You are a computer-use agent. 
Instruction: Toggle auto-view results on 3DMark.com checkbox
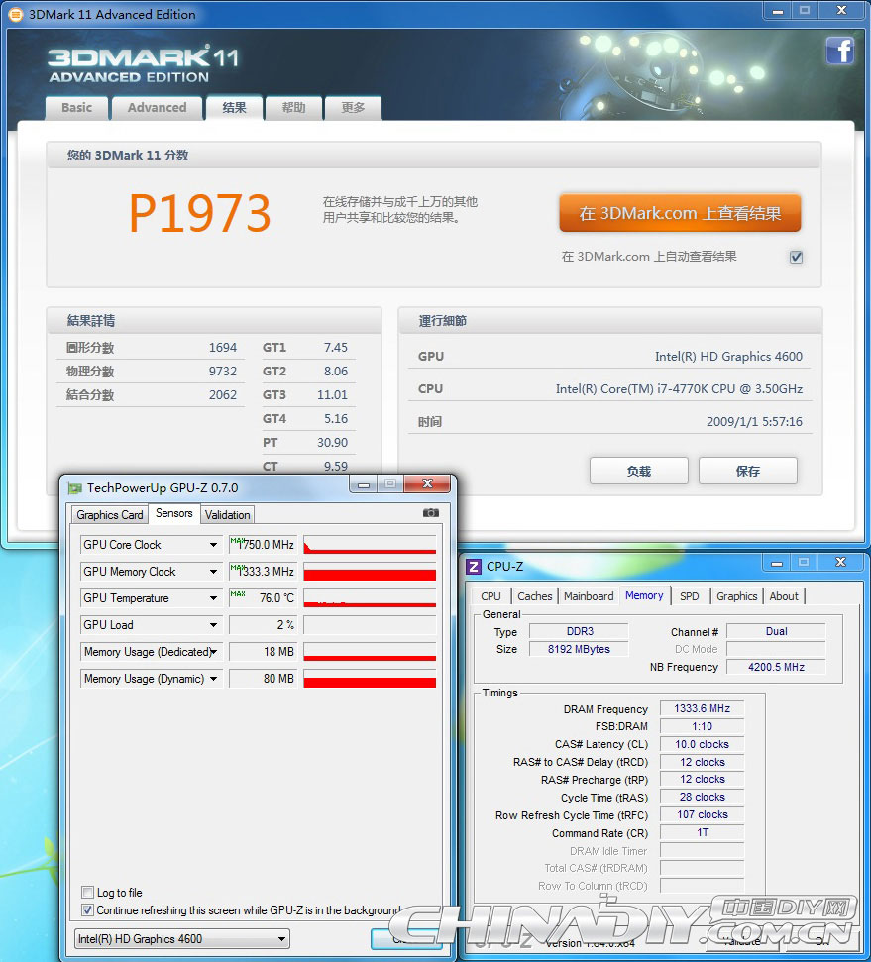796,257
